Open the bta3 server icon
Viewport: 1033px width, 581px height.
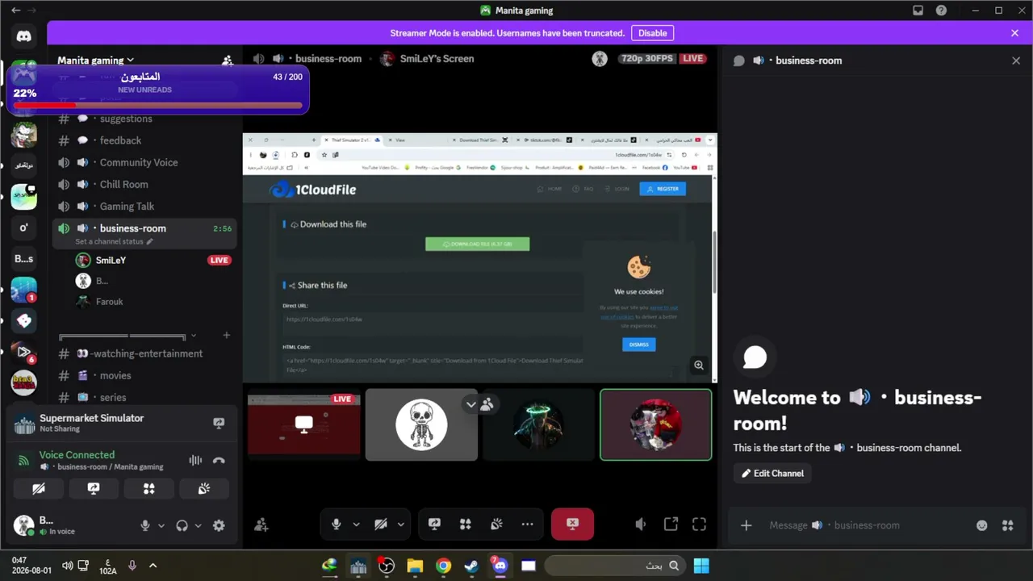(23, 383)
